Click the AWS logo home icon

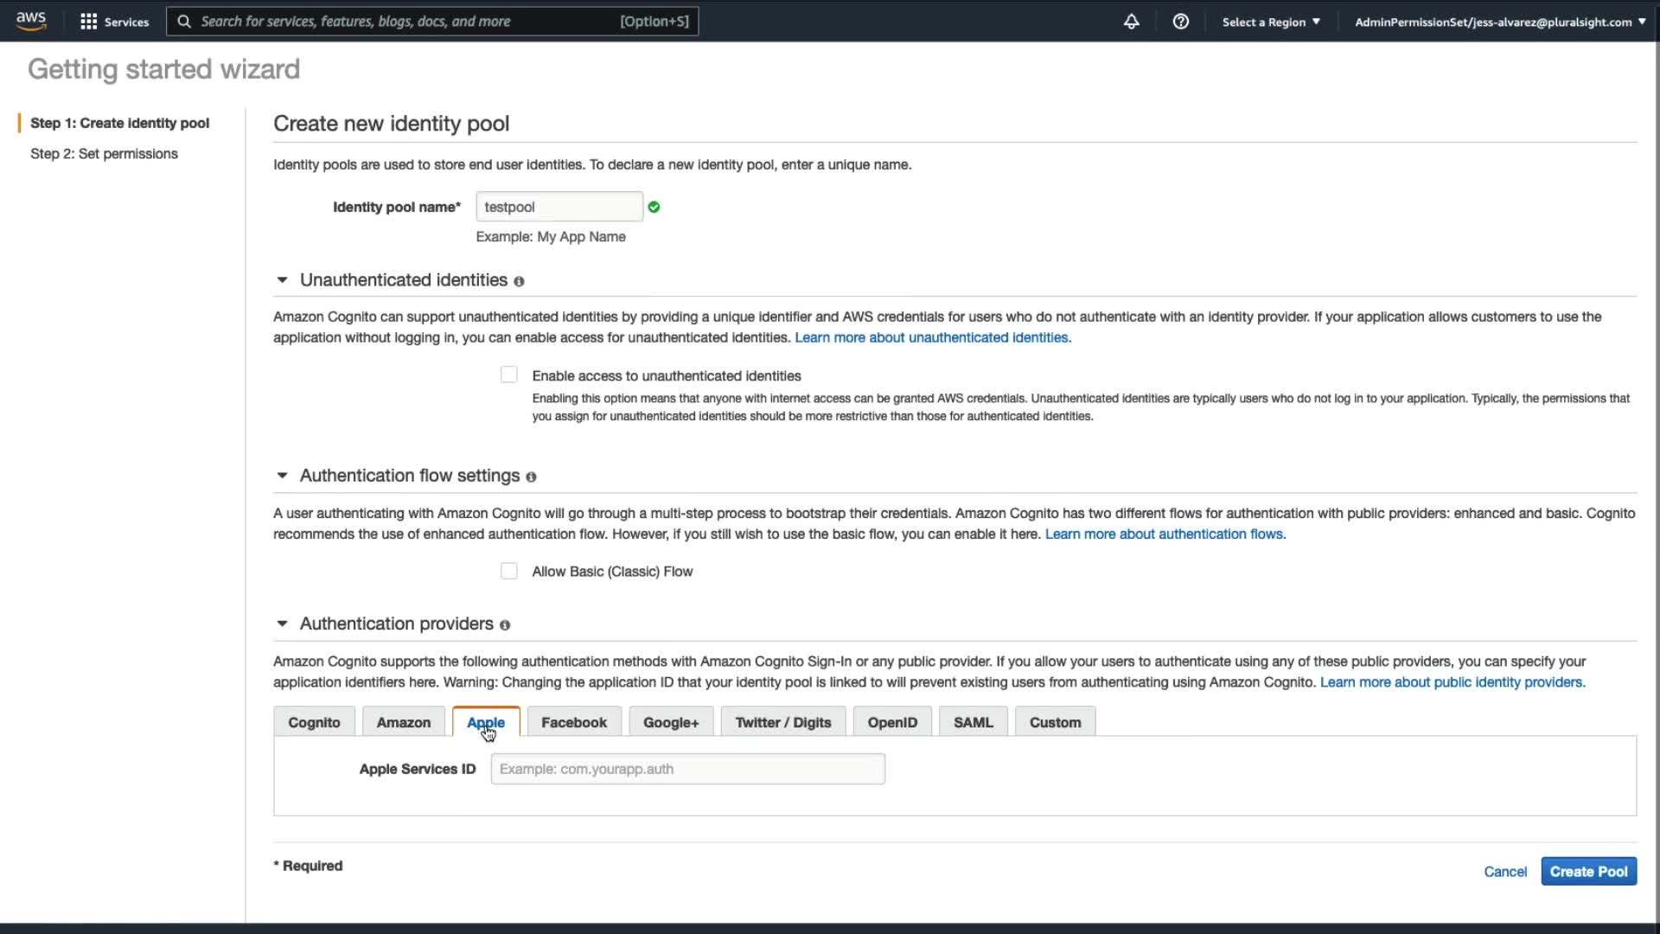(31, 21)
